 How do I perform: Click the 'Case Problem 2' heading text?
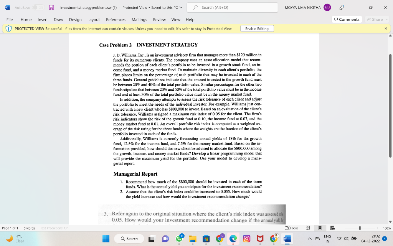click(115, 45)
